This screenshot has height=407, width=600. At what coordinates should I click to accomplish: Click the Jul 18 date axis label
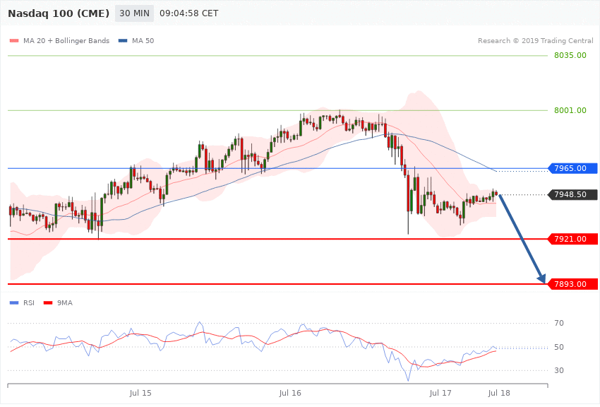499,393
